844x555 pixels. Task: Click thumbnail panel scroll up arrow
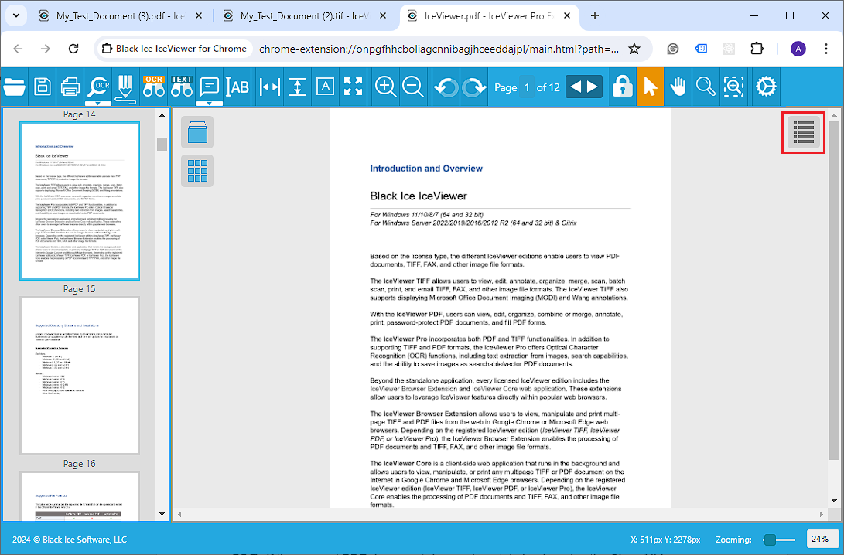[x=162, y=115]
